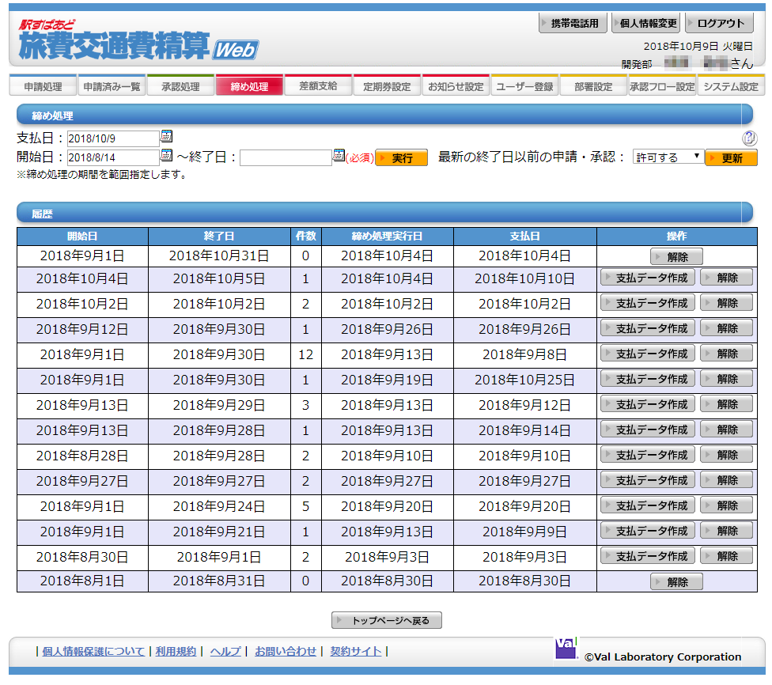
Task: Select the システム設定 tab
Action: 731,86
